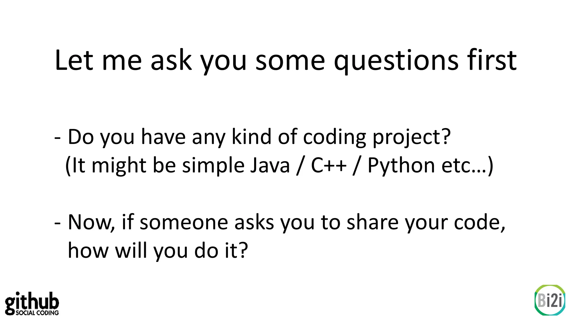Click the word 'Python' in the slide

401,166
